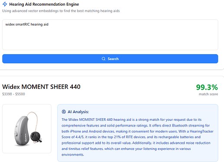Click the vector embeddings subtitle text
This screenshot has height=162, width=224.
pos(61,11)
